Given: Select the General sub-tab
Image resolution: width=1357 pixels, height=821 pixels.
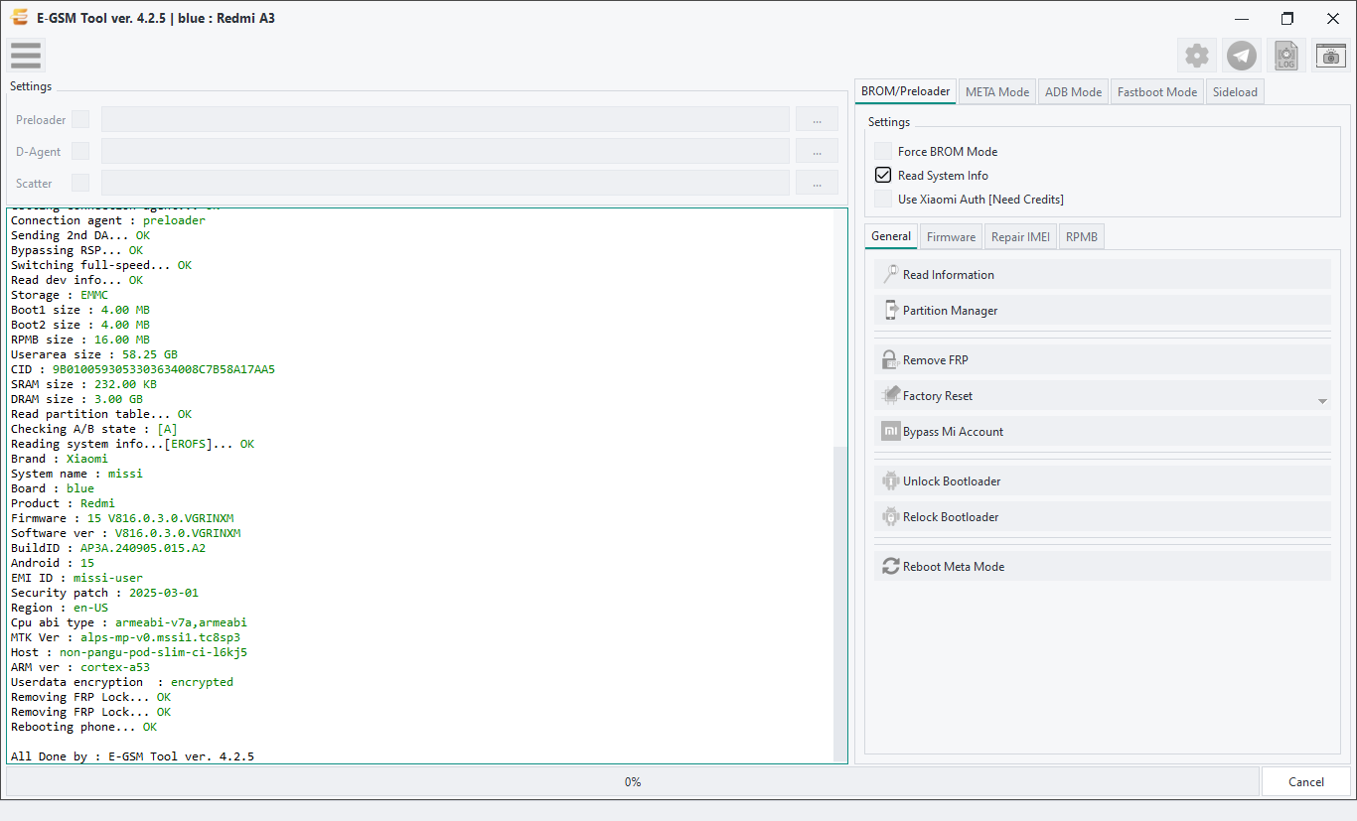Looking at the screenshot, I should [x=891, y=236].
